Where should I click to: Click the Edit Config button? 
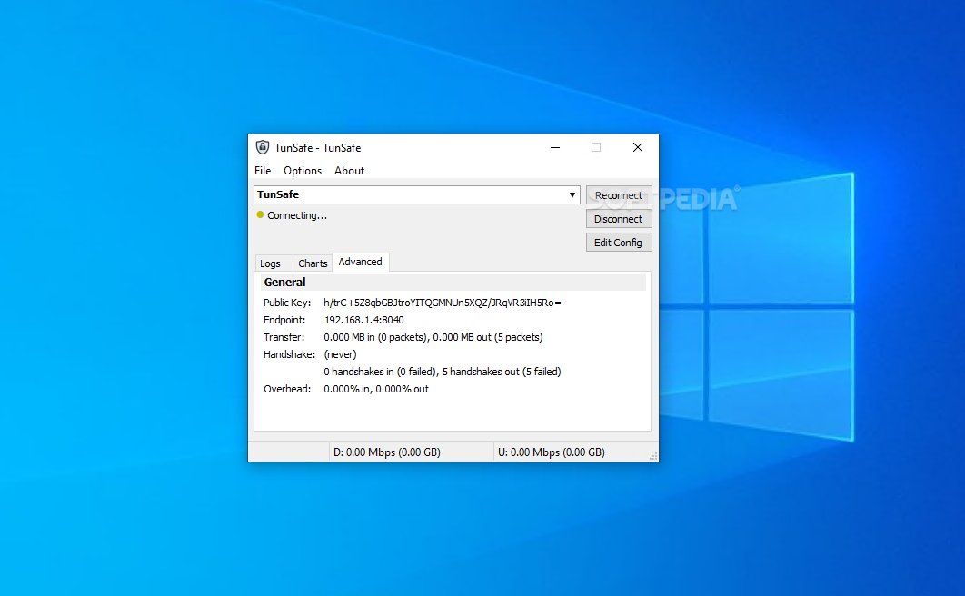pos(619,243)
